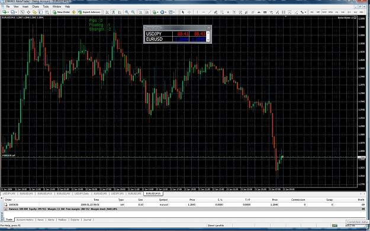Close the popup prices window

click(x=208, y=28)
